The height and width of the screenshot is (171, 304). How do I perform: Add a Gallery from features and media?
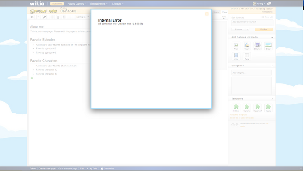click(x=247, y=46)
